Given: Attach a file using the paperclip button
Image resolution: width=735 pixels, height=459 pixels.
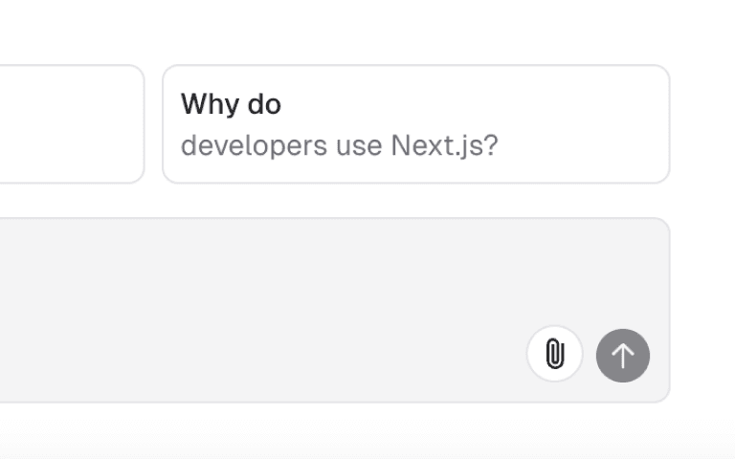Looking at the screenshot, I should tap(554, 355).
